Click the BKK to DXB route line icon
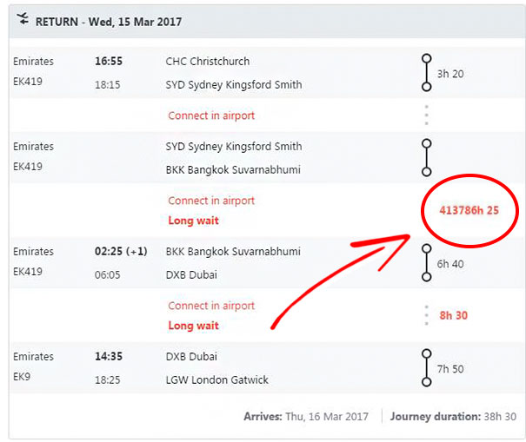Screen dimensions: 526x442 pyautogui.click(x=426, y=263)
